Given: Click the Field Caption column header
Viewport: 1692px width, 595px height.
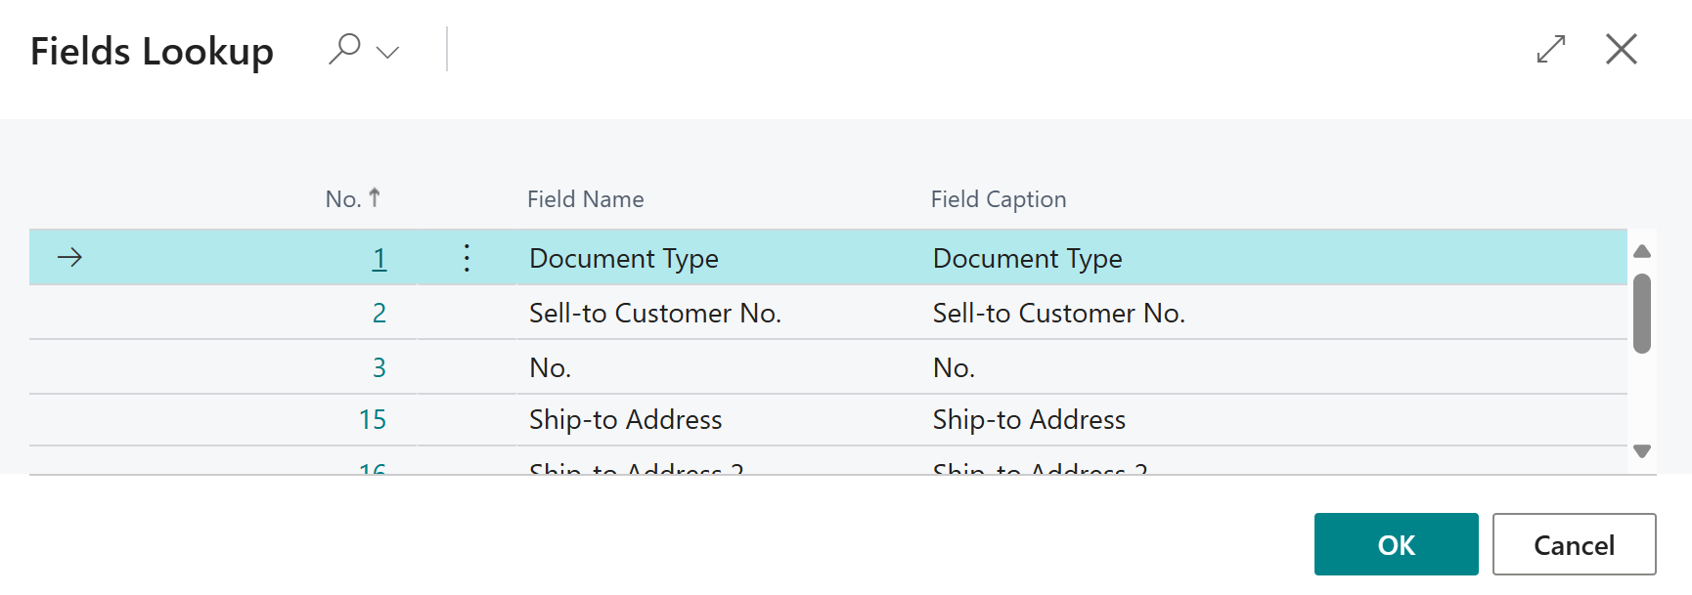Looking at the screenshot, I should point(998,199).
